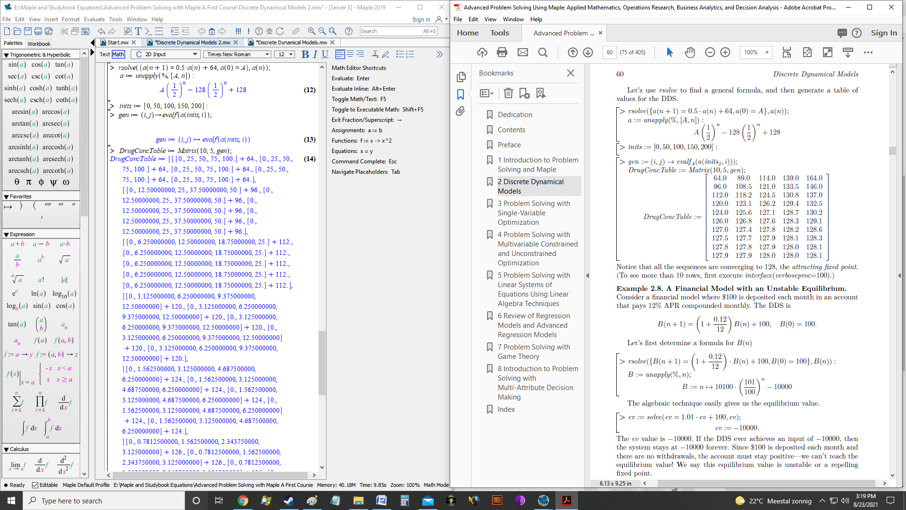The height and width of the screenshot is (510, 906).
Task: Collapse the Trigonometric & Hyperbolic palette
Action: [x=6, y=55]
